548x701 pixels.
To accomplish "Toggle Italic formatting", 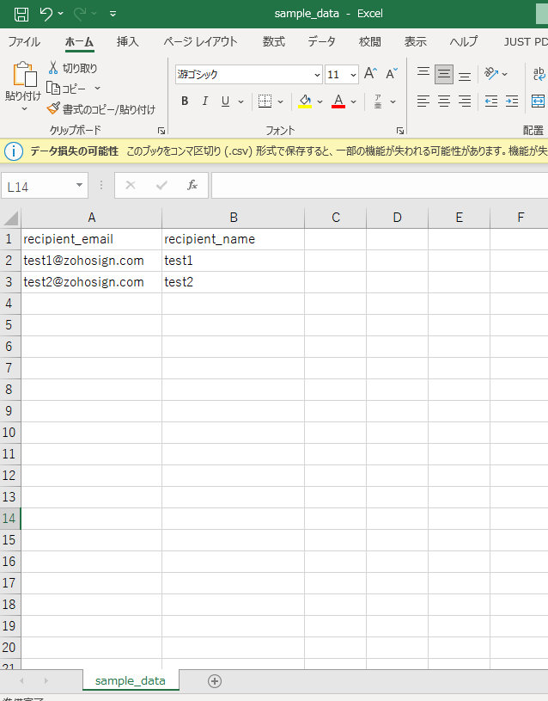I will coord(205,101).
